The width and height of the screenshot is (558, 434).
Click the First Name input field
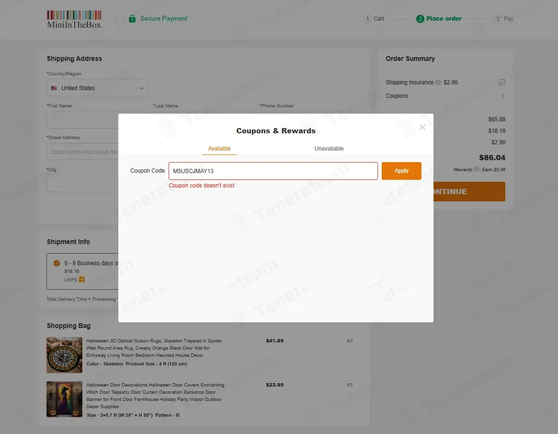(x=82, y=119)
